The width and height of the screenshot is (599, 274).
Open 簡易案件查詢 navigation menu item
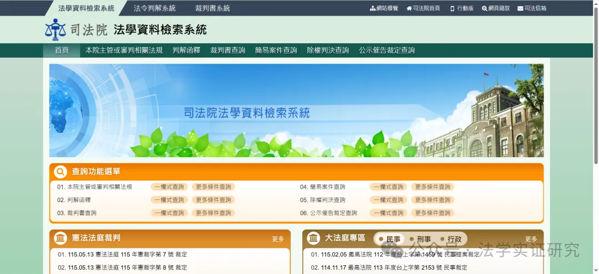pos(276,50)
